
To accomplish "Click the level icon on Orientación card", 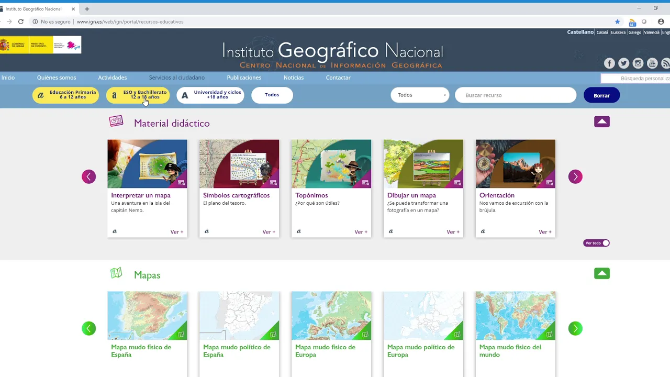I will point(483,231).
